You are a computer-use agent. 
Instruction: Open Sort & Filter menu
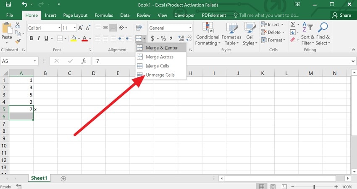tap(307, 34)
